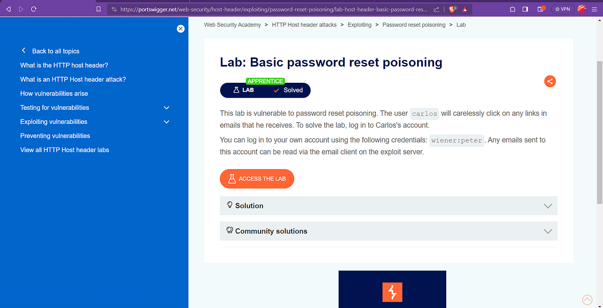Open the View all HTTP Host header labs link

click(64, 149)
